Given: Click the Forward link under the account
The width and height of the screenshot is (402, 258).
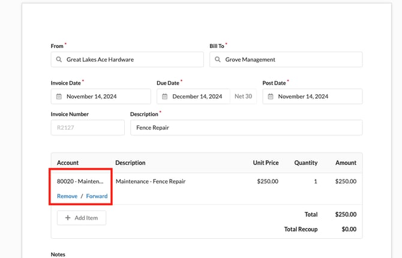Looking at the screenshot, I should (x=97, y=196).
